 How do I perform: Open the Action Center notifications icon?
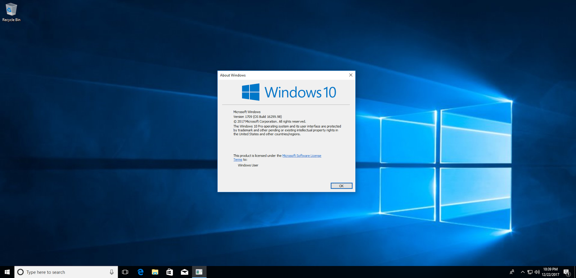(x=567, y=272)
